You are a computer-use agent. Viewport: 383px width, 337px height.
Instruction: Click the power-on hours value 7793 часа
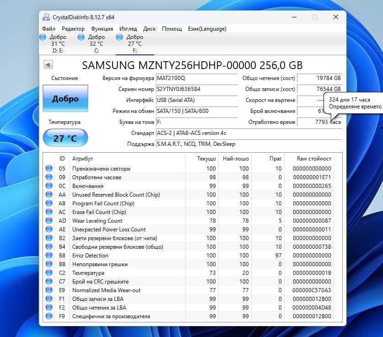point(320,122)
